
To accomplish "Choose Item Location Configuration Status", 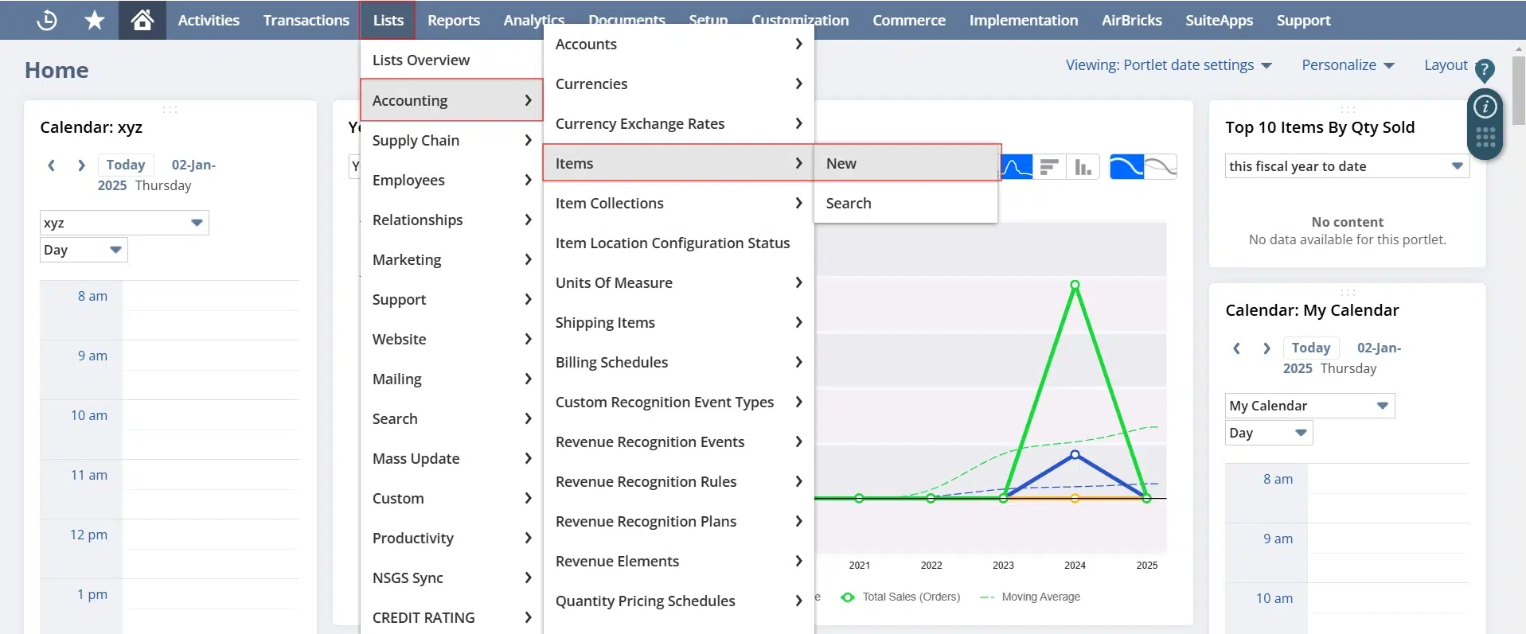I will click(678, 243).
